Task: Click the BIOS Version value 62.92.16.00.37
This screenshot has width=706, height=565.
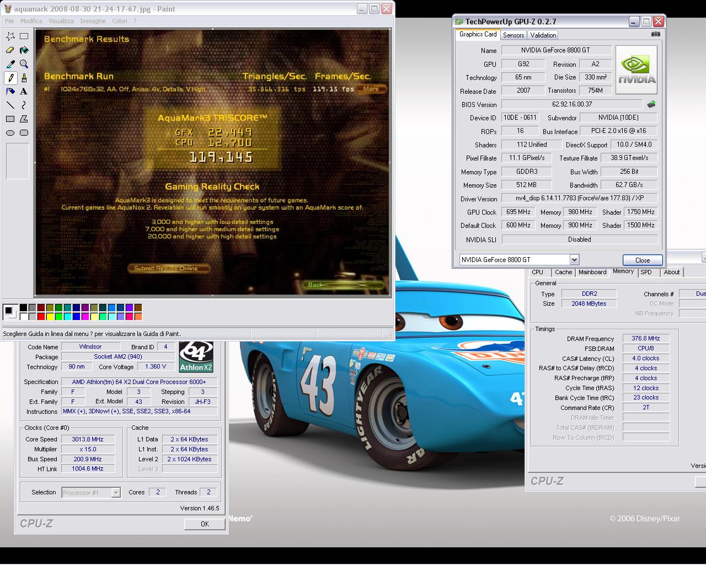Action: click(x=572, y=104)
